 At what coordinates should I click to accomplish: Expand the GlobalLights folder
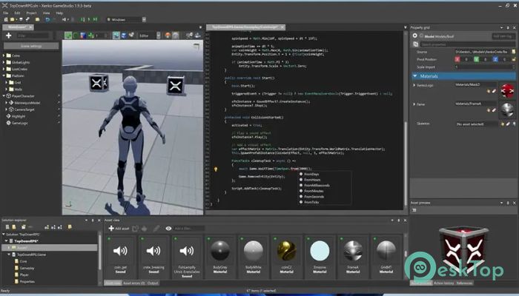tap(4, 62)
